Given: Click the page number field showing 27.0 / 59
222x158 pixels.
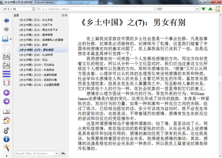Looking at the screenshot, I should 17,9.
